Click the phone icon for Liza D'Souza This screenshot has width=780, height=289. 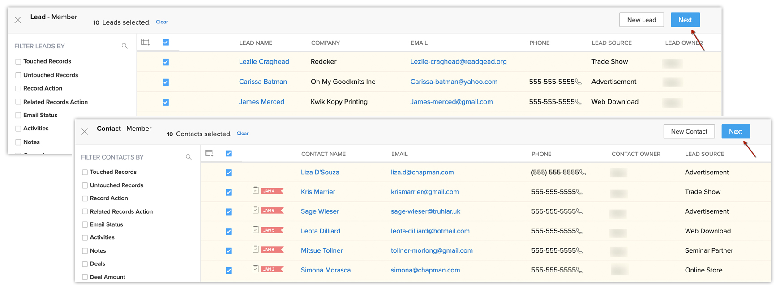[583, 173]
